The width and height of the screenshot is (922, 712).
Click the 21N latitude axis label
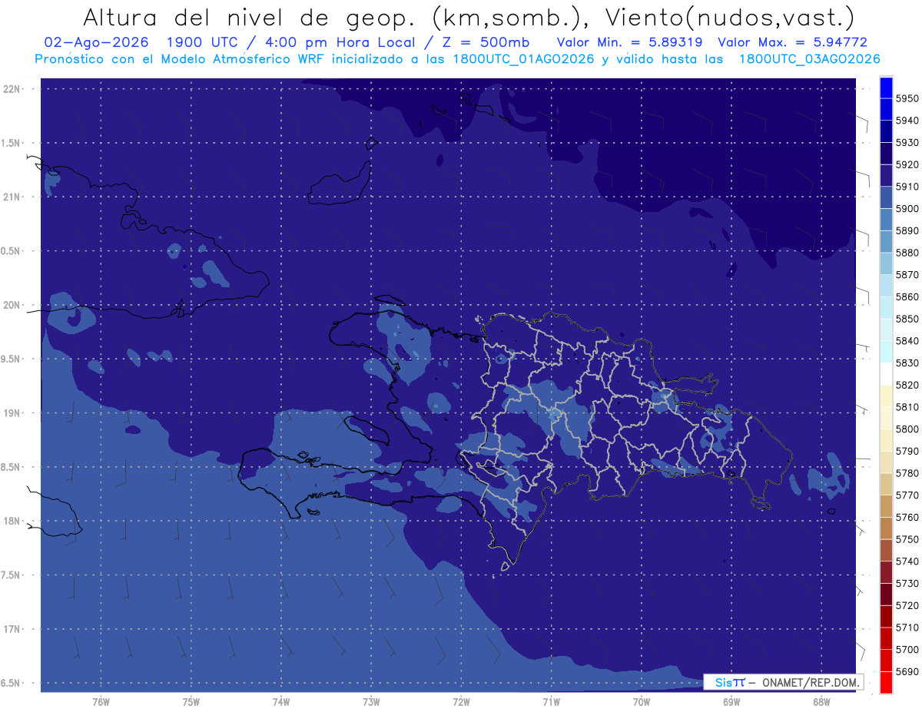pos(13,197)
